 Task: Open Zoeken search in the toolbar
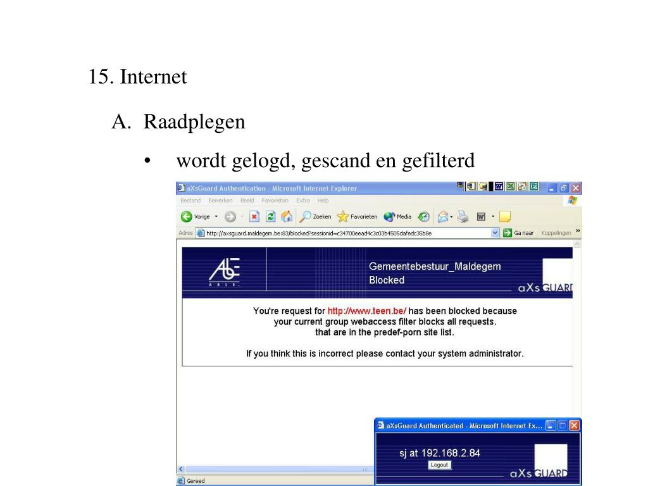pos(315,216)
